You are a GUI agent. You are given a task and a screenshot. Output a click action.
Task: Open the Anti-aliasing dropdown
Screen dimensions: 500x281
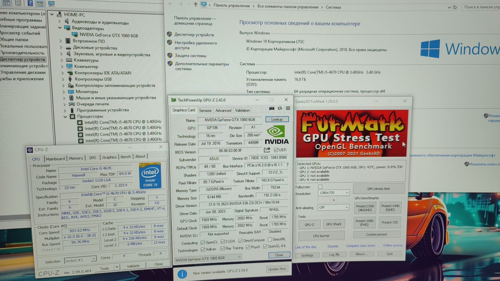(333, 207)
